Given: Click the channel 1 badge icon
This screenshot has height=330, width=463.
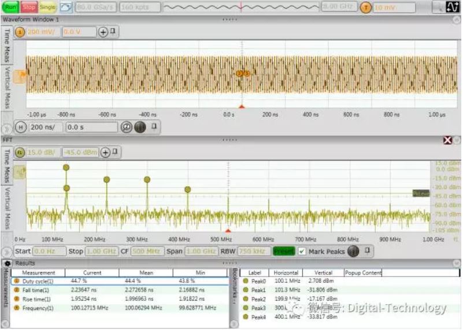Looking at the screenshot, I should tap(20, 32).
